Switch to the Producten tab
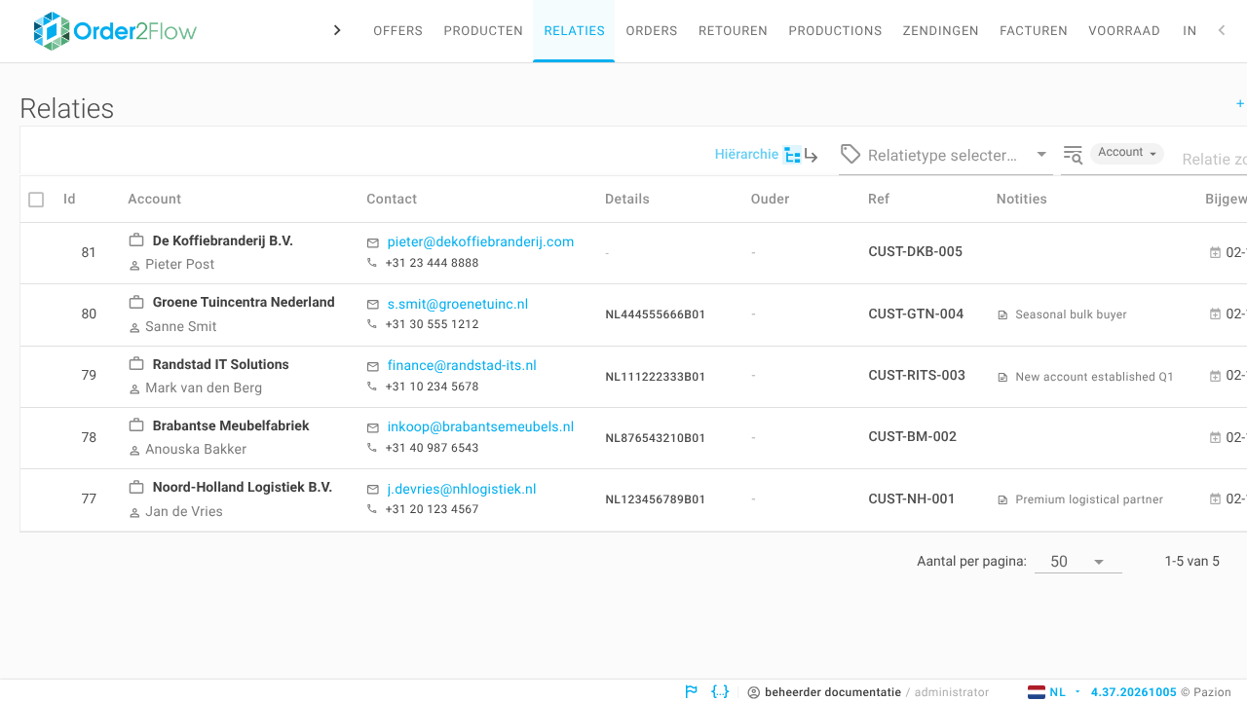1247x701 pixels. point(483,31)
